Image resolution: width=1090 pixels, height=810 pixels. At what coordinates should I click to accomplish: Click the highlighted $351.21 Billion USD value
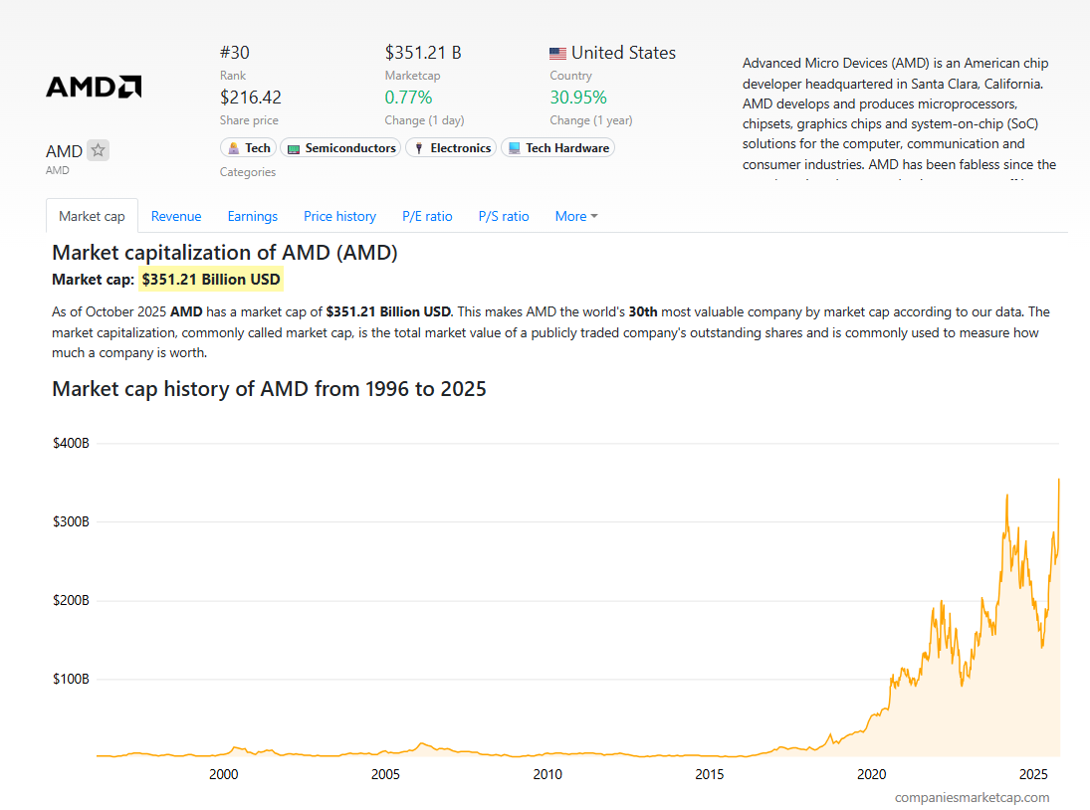click(x=211, y=280)
